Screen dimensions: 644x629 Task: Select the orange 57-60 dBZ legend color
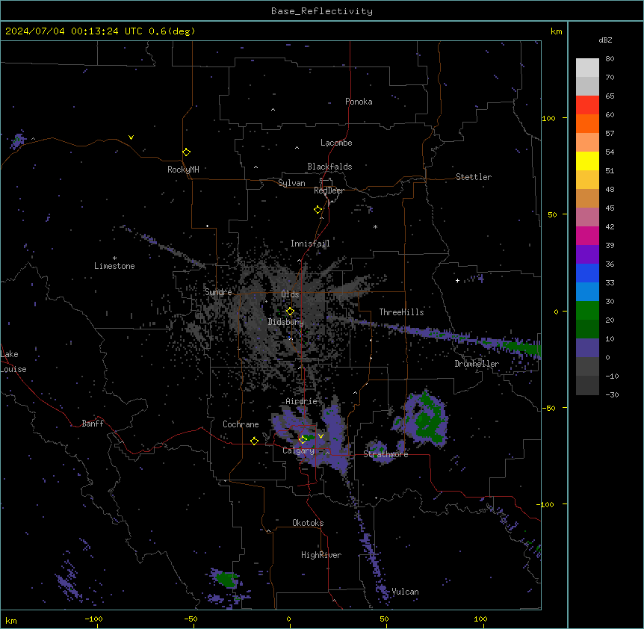(587, 123)
